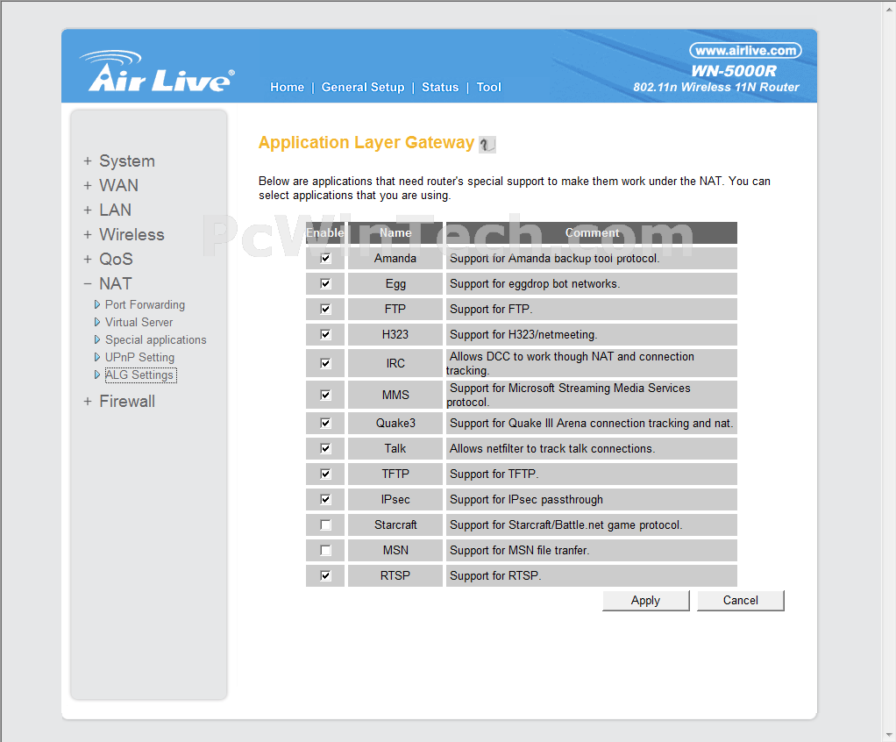
Task: Toggle the Talk enable checkbox
Action: pyautogui.click(x=325, y=448)
